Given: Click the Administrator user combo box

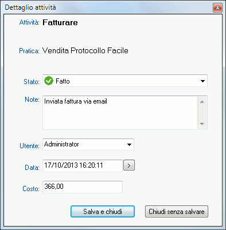Looking at the screenshot, I should tap(88, 145).
